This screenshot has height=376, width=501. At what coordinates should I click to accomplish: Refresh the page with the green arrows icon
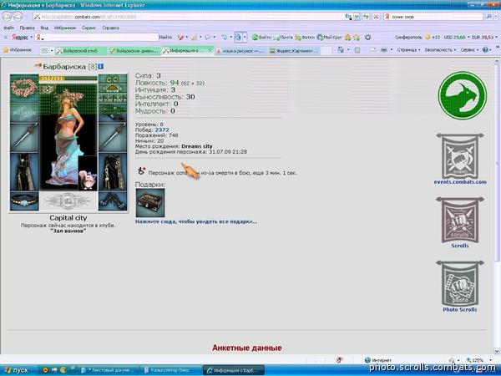(367, 17)
